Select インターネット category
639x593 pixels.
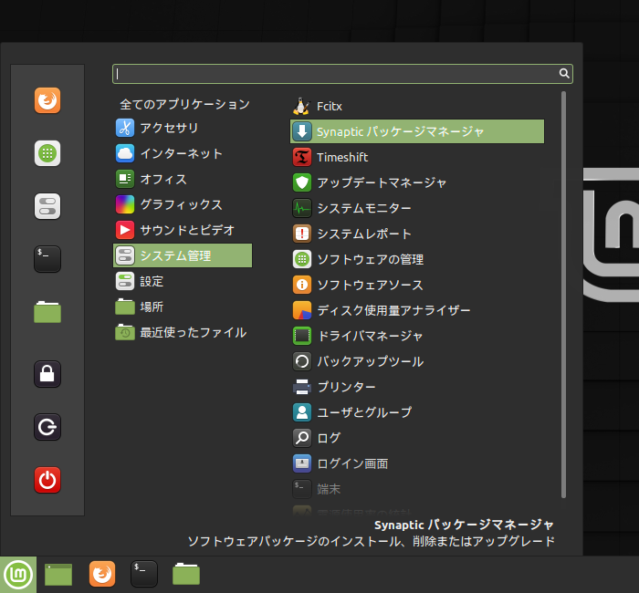tap(183, 153)
